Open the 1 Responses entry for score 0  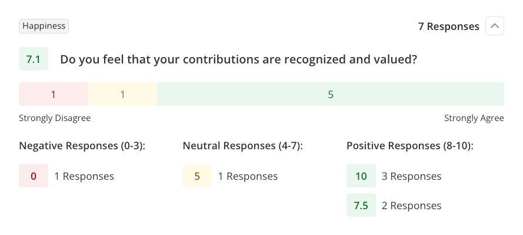pyautogui.click(x=84, y=176)
